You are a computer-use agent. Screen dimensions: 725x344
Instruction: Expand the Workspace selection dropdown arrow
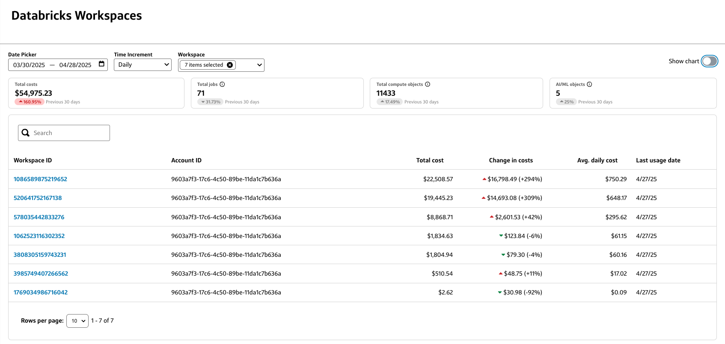(x=259, y=65)
